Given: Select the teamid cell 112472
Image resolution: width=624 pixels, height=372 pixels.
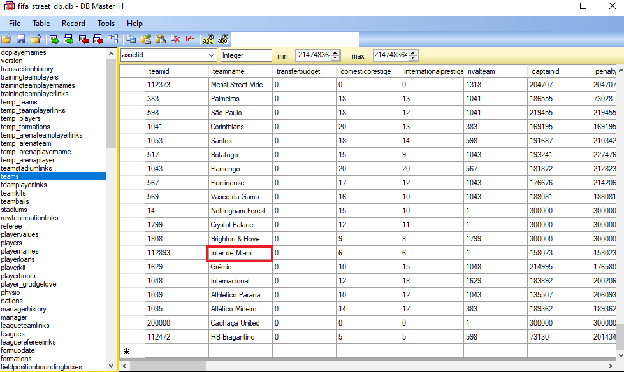Looking at the screenshot, I should coord(177,337).
